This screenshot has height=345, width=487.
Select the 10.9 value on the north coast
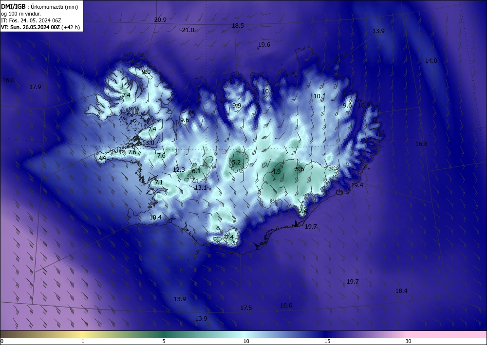point(268,91)
